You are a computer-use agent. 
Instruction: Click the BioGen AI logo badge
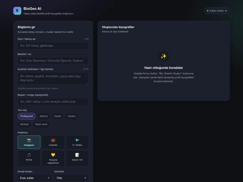(x=17, y=11)
